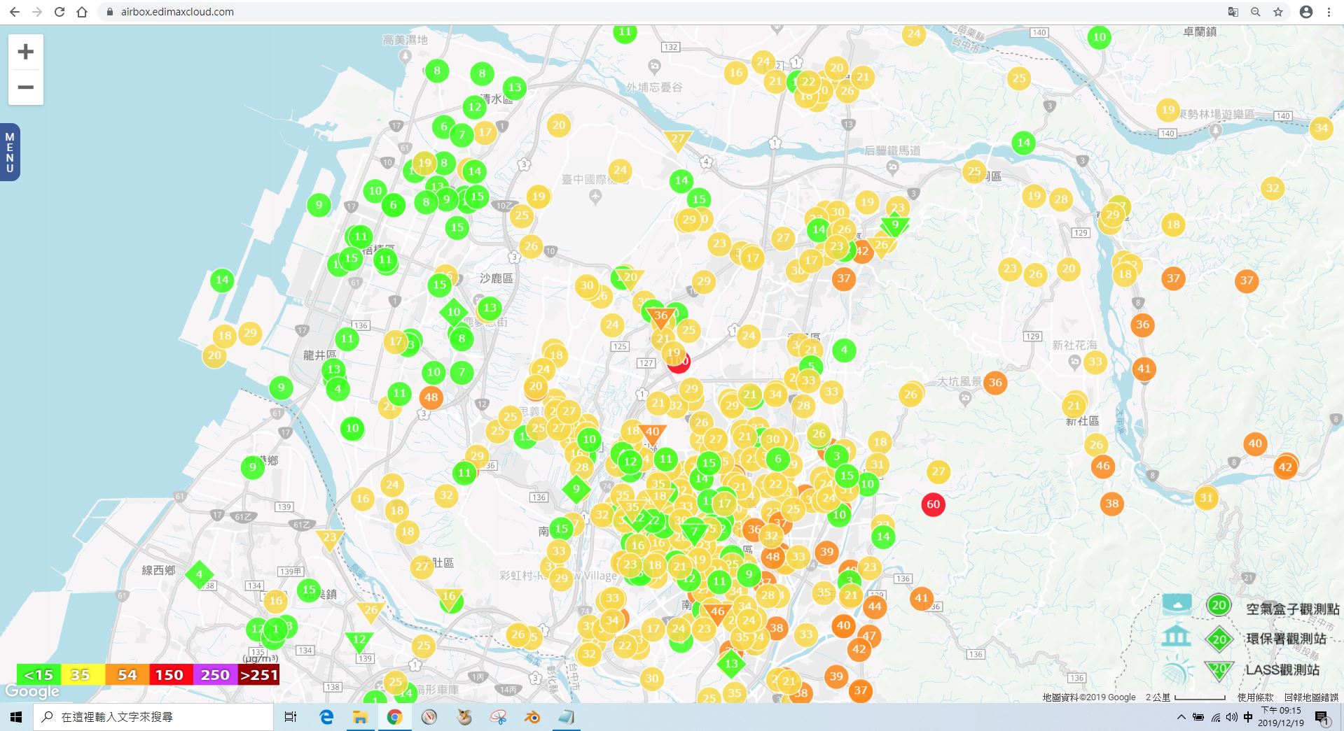
Task: Click the Airbox device legend icon
Action: click(1177, 604)
